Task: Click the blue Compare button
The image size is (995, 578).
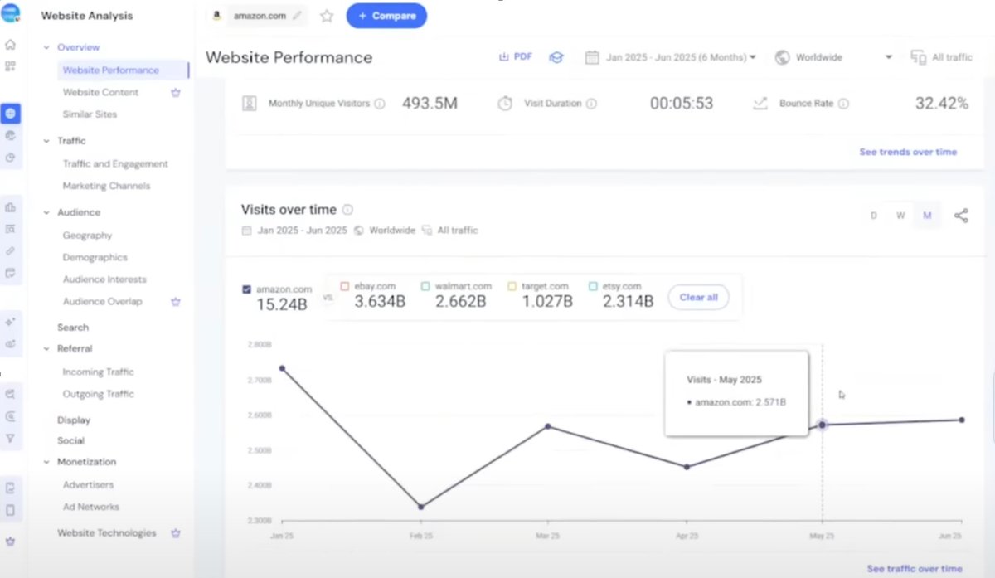Action: (386, 16)
